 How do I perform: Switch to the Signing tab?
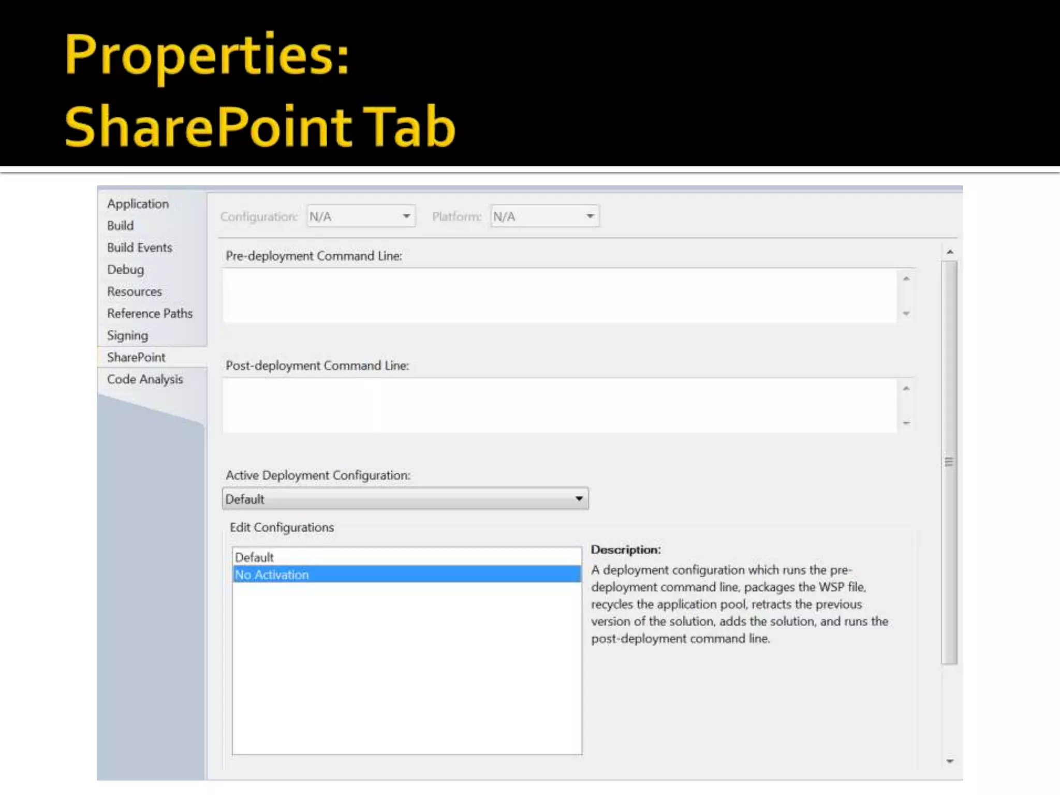(x=127, y=335)
